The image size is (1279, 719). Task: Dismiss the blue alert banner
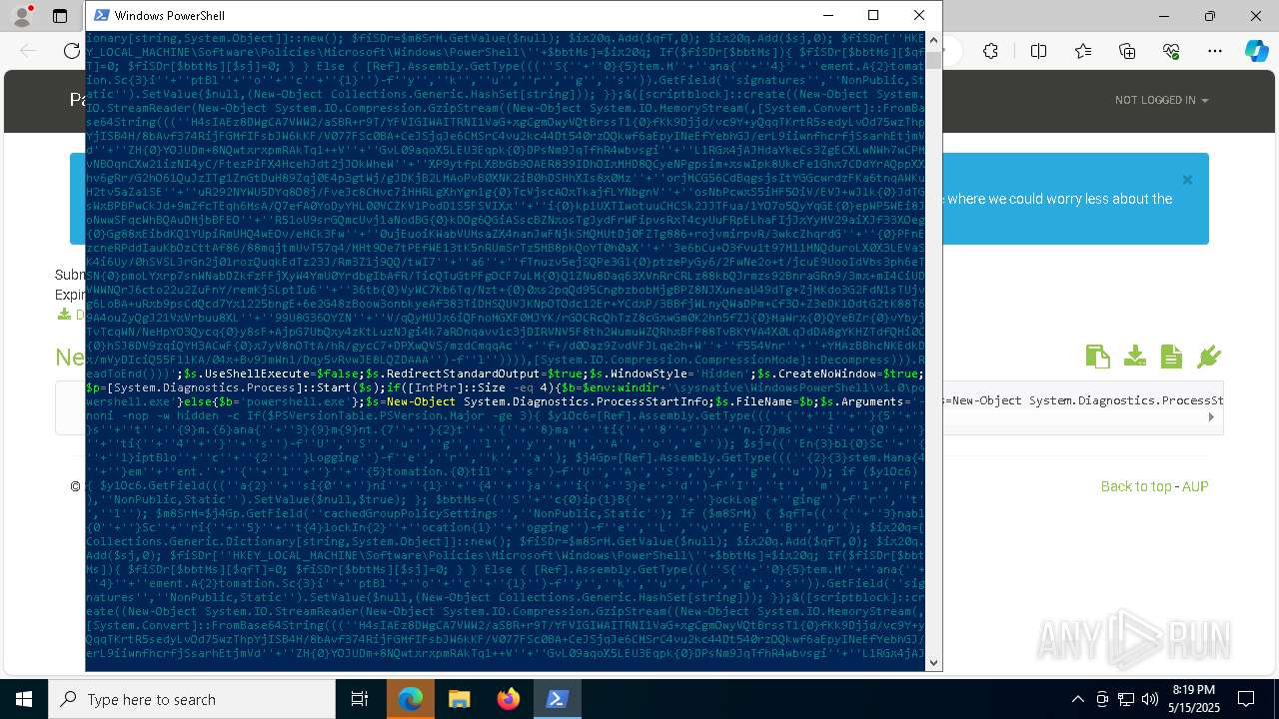[x=1187, y=180]
